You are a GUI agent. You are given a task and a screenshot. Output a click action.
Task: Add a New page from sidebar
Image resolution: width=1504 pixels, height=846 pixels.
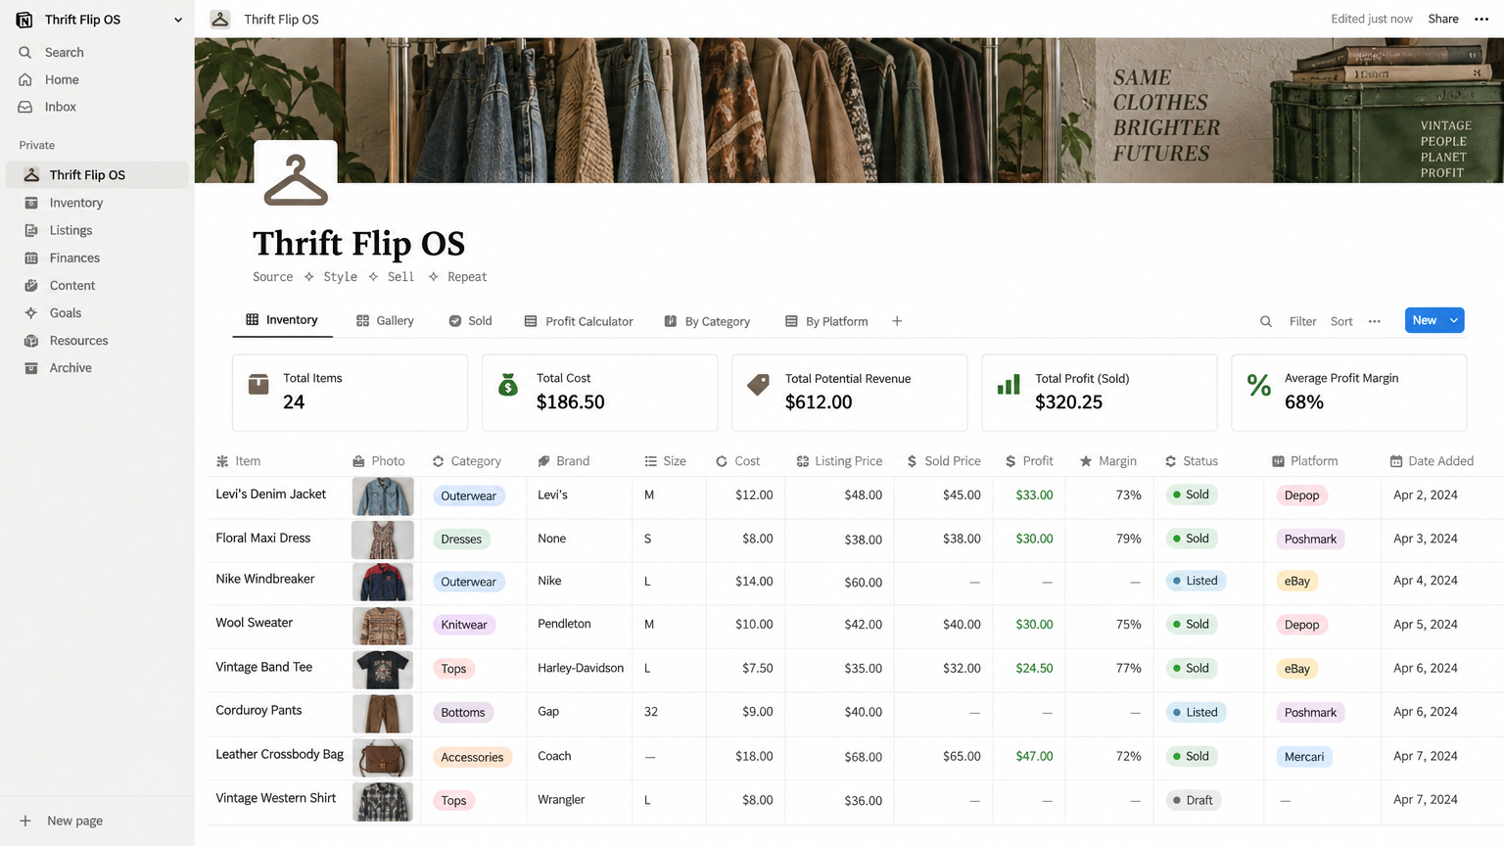(x=61, y=821)
